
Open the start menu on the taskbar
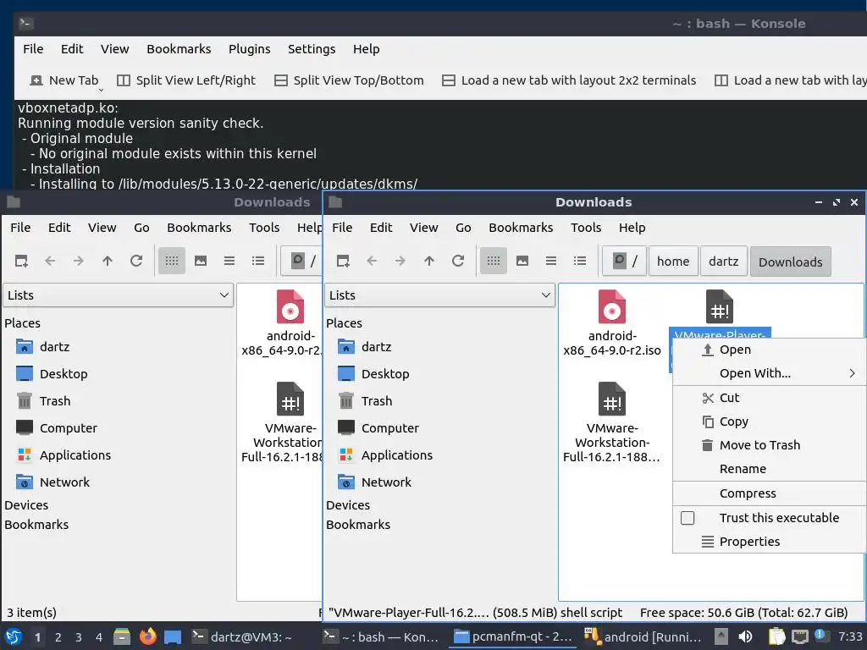[14, 636]
